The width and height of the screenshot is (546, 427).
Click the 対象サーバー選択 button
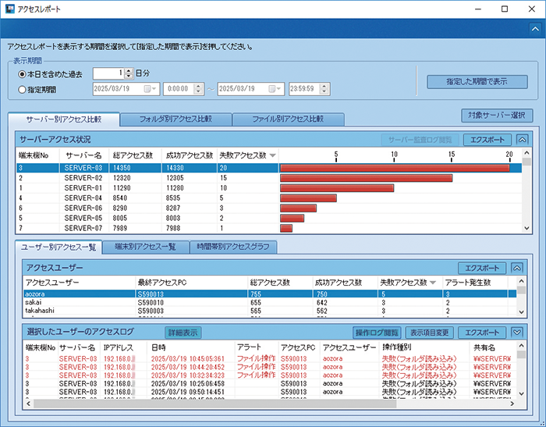pos(497,116)
